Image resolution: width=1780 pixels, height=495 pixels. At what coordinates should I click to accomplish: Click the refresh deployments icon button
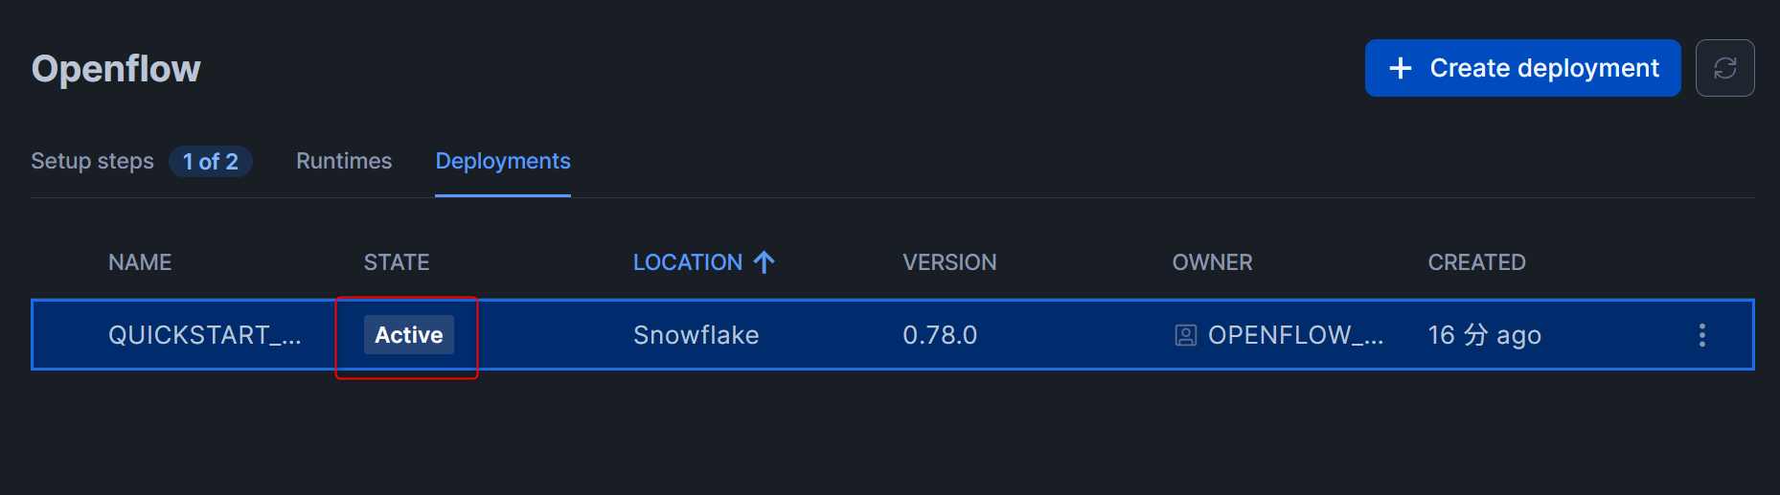(1724, 68)
